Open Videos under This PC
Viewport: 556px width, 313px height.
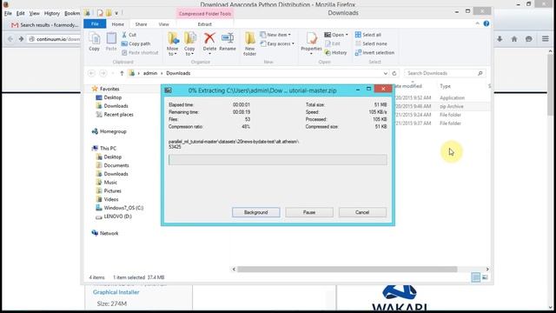pyautogui.click(x=110, y=199)
